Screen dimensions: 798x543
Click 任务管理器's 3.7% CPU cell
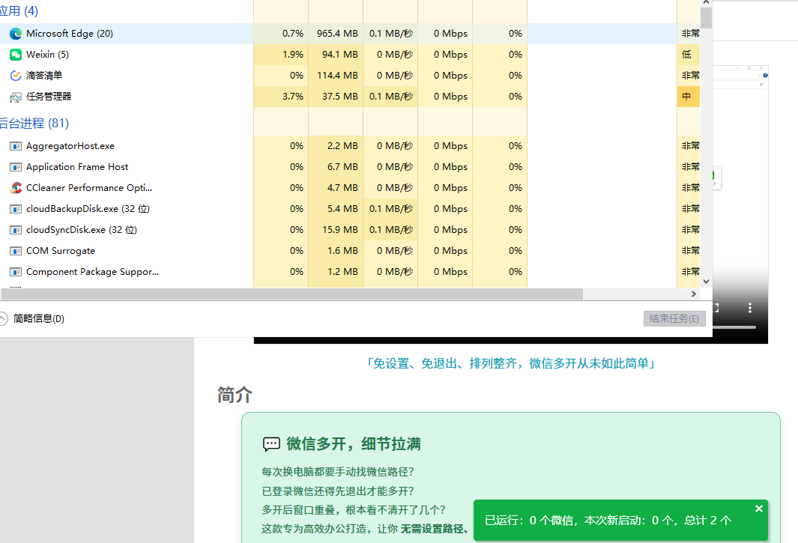point(281,97)
